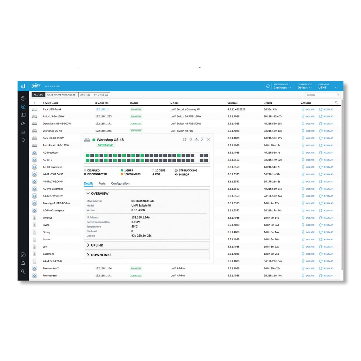Click Locate for DownStairs US-48-500W
The image size is (361, 361).
coord(308,124)
